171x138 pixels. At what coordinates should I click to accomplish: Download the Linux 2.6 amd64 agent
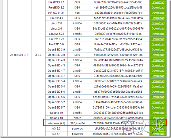[158, 23]
